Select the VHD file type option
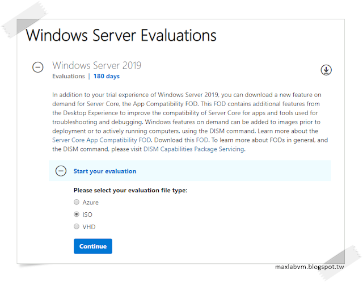Image resolution: width=363 pixels, height=282 pixels. 77,226
